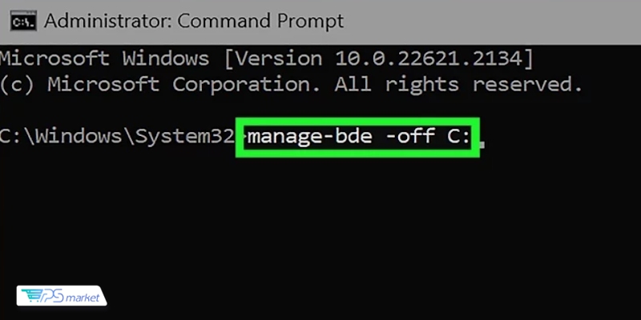Click the 'Microsoft Windows' text on first line
Image resolution: width=641 pixels, height=320 pixels.
point(107,59)
